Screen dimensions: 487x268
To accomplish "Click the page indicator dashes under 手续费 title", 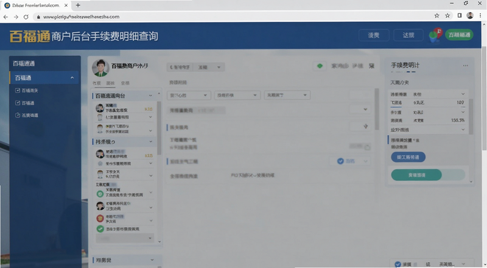I will 403,72.
